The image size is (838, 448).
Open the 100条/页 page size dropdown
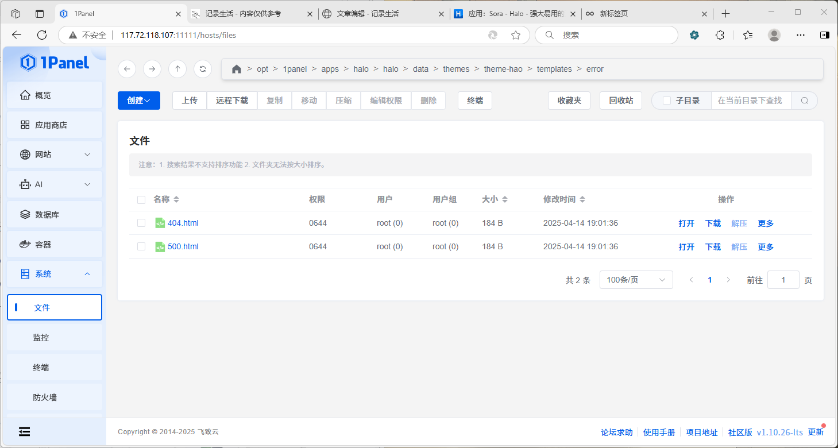(636, 280)
